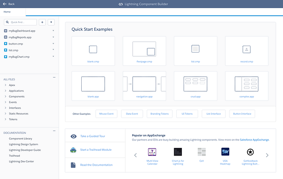Expand the Apex folder in All Files
Screen dimensions: 283x179
(5, 85)
